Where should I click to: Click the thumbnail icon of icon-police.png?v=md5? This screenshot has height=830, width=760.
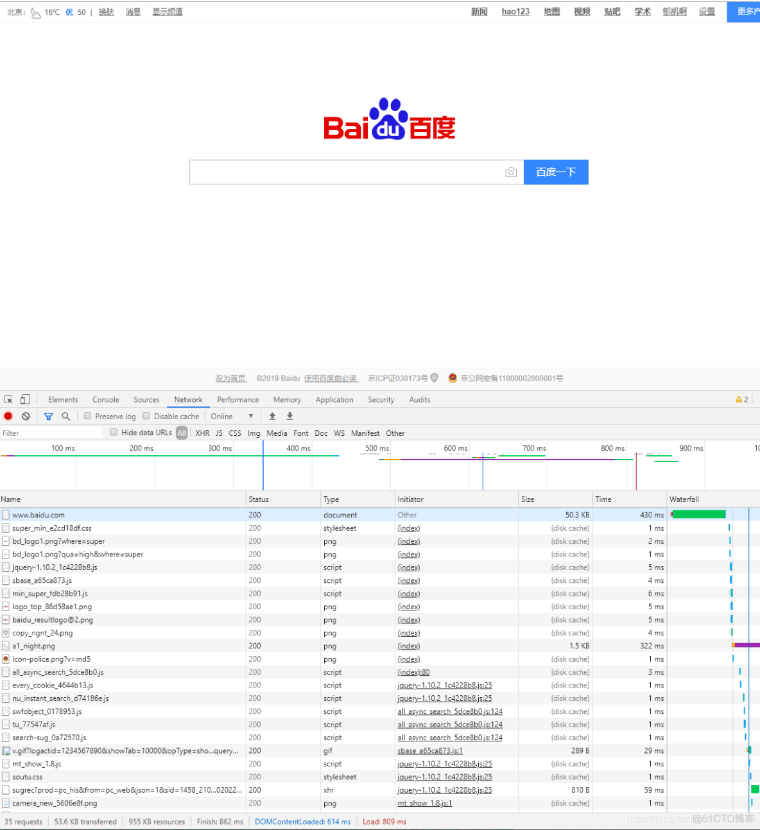(6, 659)
